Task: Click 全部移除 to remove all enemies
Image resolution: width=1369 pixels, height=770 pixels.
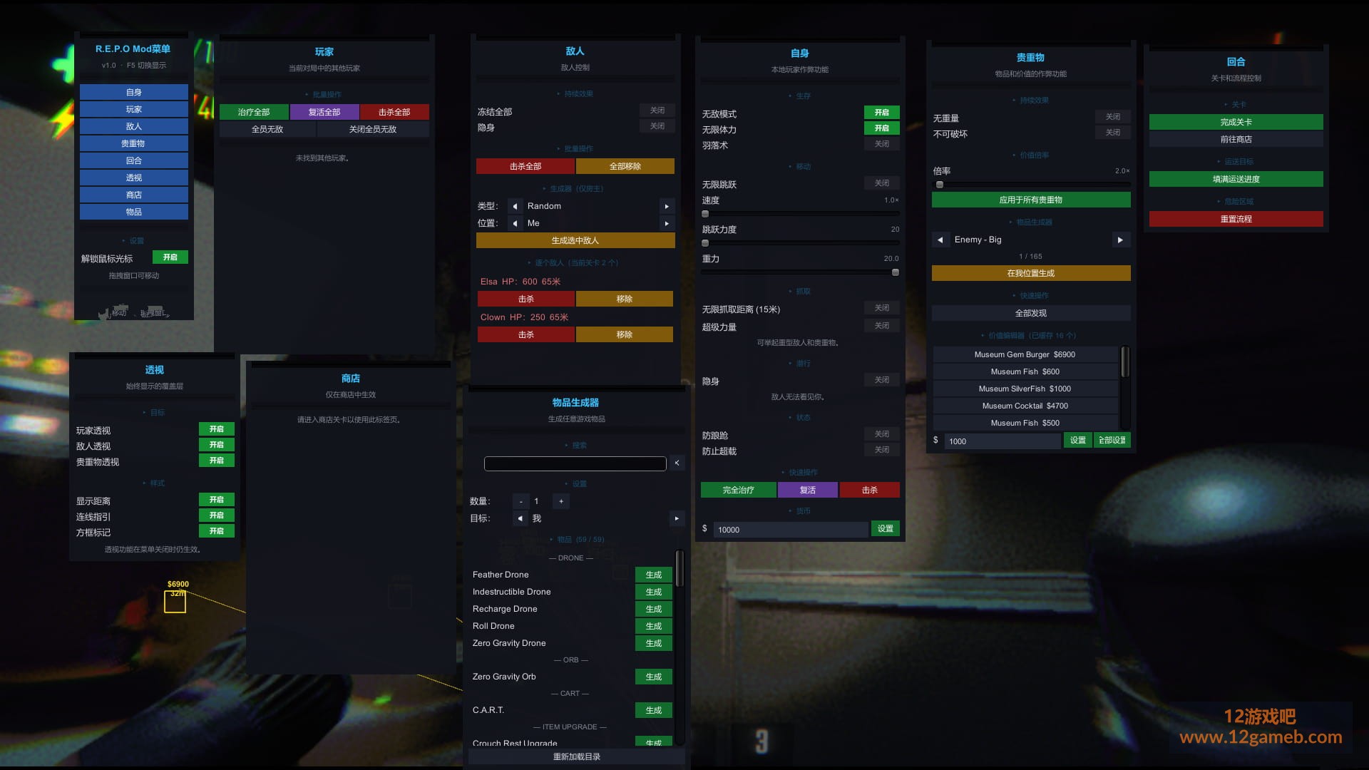Action: point(625,166)
